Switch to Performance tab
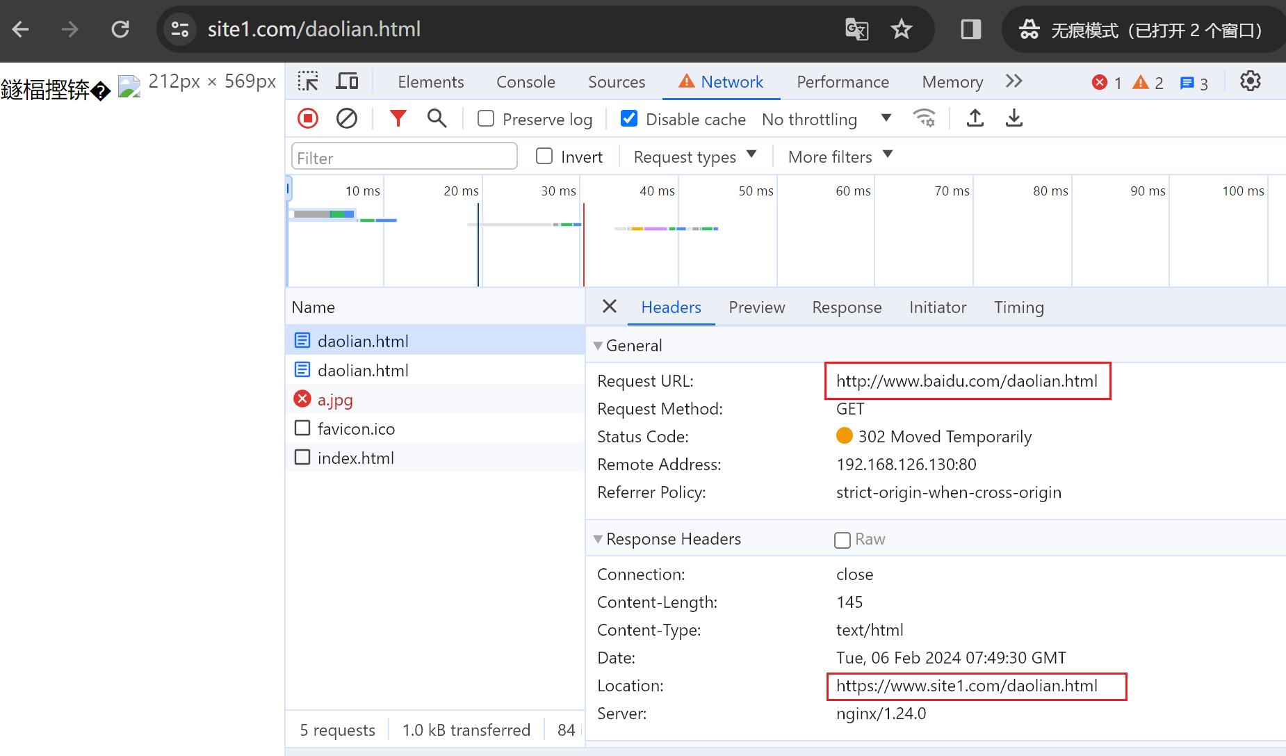 click(843, 82)
